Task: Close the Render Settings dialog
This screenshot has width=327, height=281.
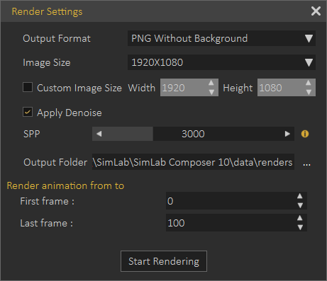Action: [x=316, y=11]
